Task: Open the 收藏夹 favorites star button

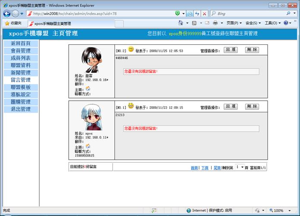Action: click(13, 23)
